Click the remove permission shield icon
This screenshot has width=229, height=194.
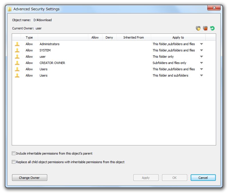205,28
